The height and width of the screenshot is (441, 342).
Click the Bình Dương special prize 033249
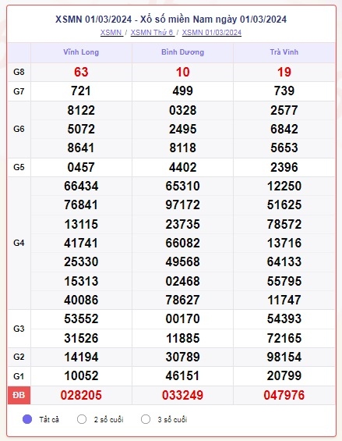point(182,395)
